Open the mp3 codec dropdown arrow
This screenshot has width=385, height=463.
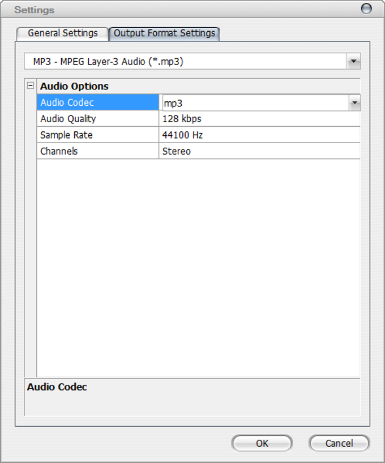[x=354, y=103]
